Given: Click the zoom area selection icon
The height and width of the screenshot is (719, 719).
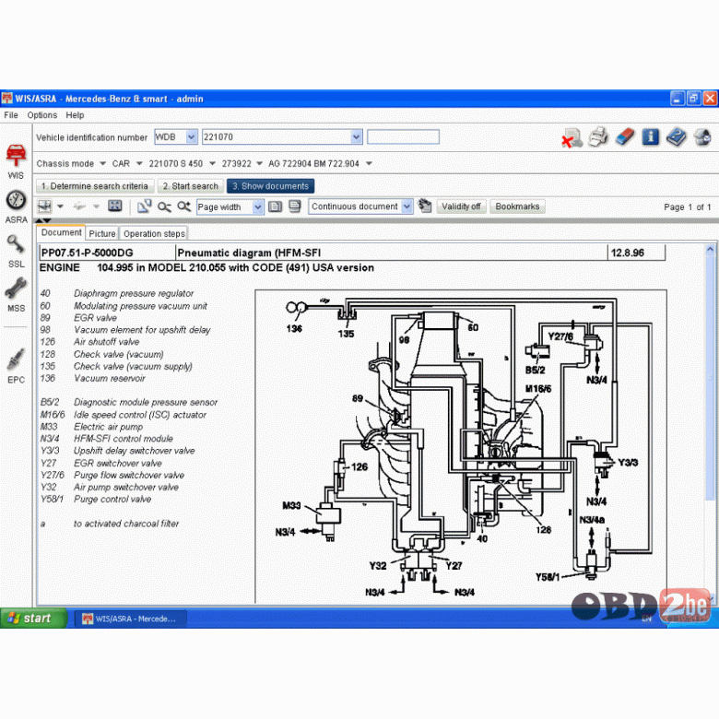Looking at the screenshot, I should (144, 206).
